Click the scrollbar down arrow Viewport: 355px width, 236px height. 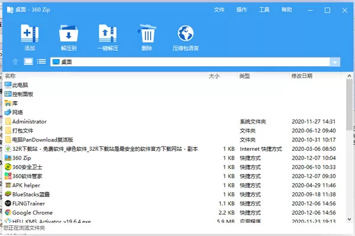[x=349, y=219]
